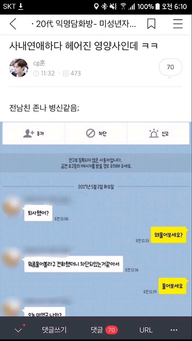This screenshot has height=341, width=192.
Task: Open the hamburger menu at top right
Action: (178, 24)
